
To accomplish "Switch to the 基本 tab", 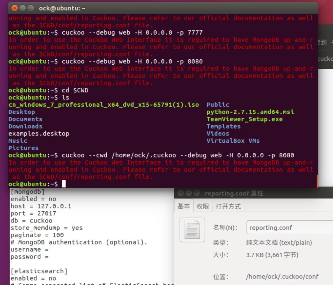I will pyautogui.click(x=184, y=206).
